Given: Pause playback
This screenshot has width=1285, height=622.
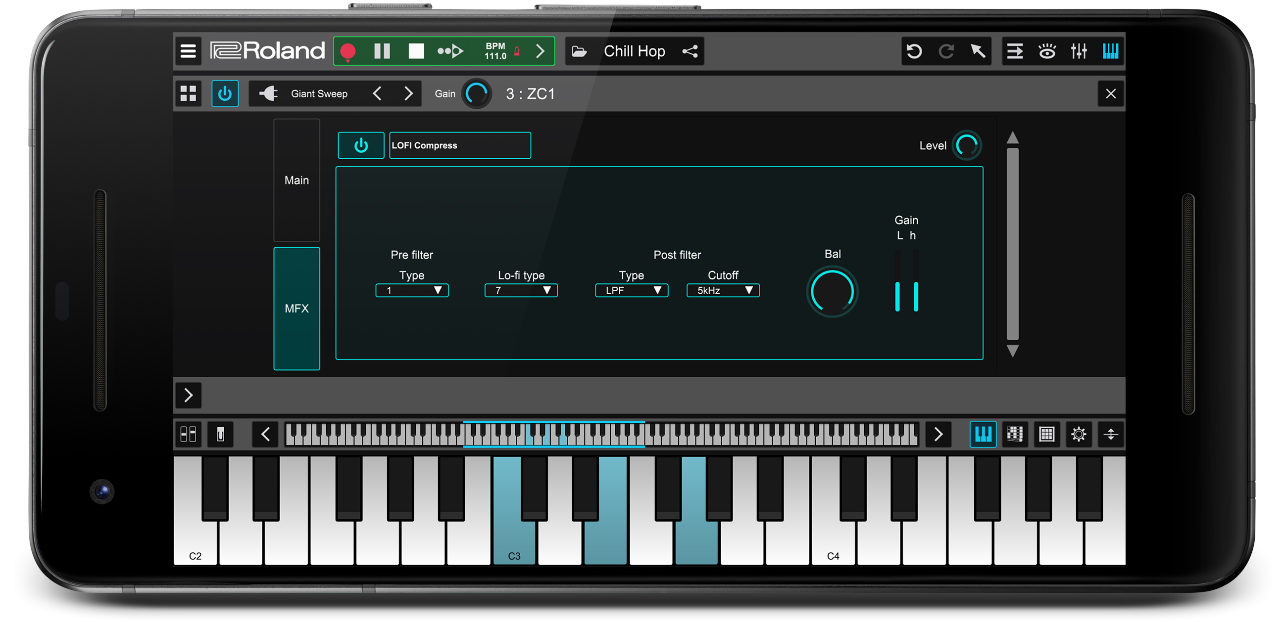Looking at the screenshot, I should (382, 51).
